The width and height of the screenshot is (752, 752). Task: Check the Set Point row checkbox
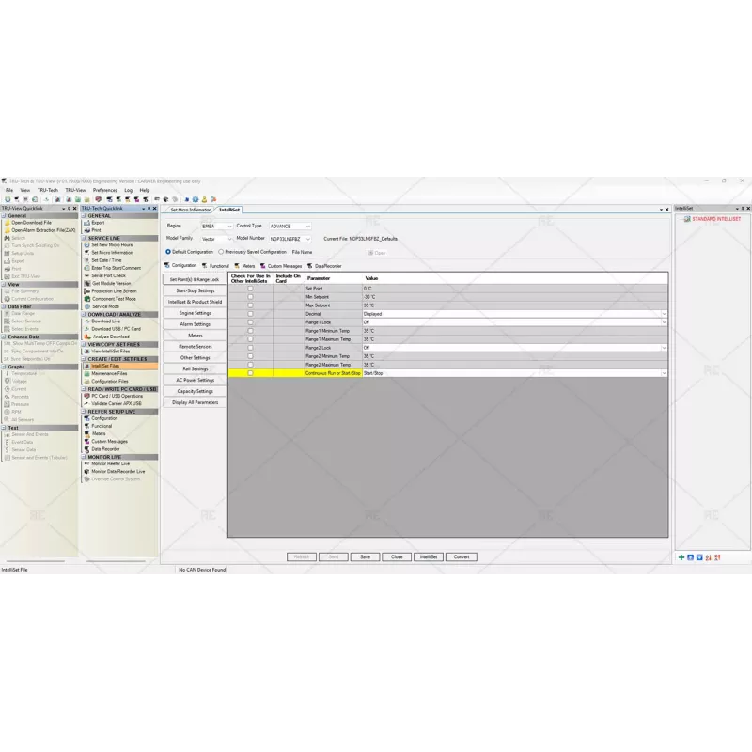[x=250, y=288]
